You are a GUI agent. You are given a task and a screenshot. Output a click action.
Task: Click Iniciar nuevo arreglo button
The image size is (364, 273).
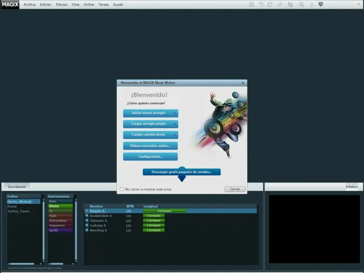click(x=151, y=113)
